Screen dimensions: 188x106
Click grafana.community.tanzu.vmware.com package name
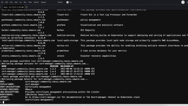coord(21,25)
